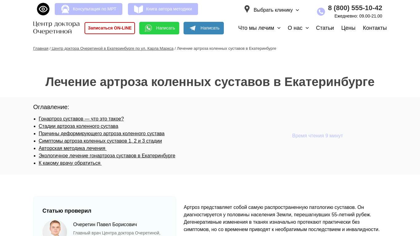
Task: Expand the О нас dropdown menu
Action: click(x=298, y=28)
